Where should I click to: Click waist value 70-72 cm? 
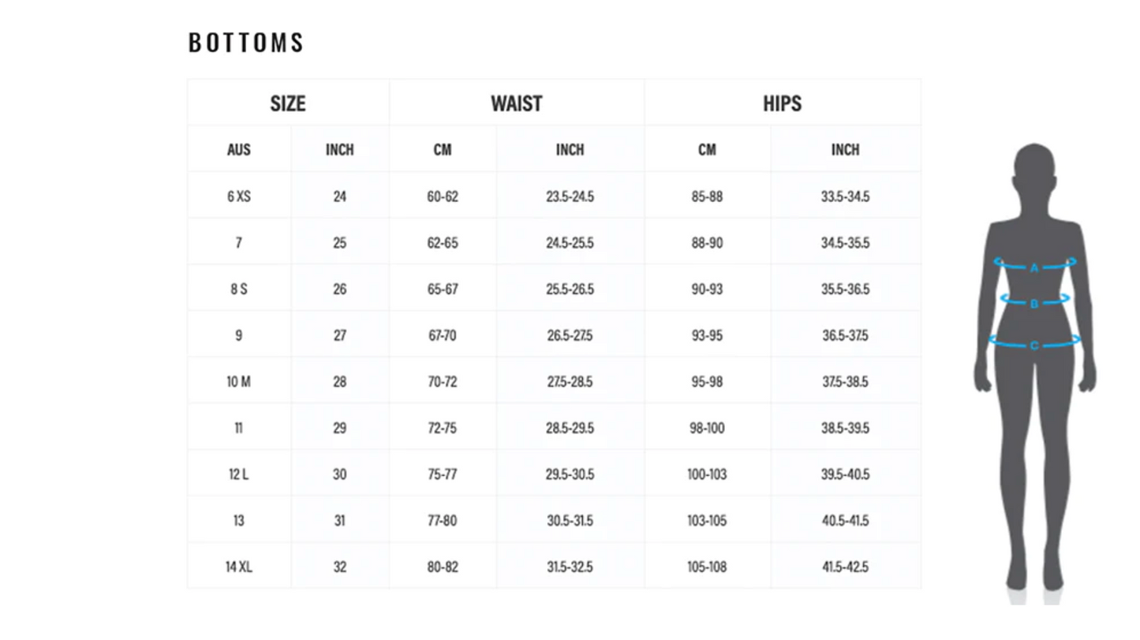click(x=443, y=382)
